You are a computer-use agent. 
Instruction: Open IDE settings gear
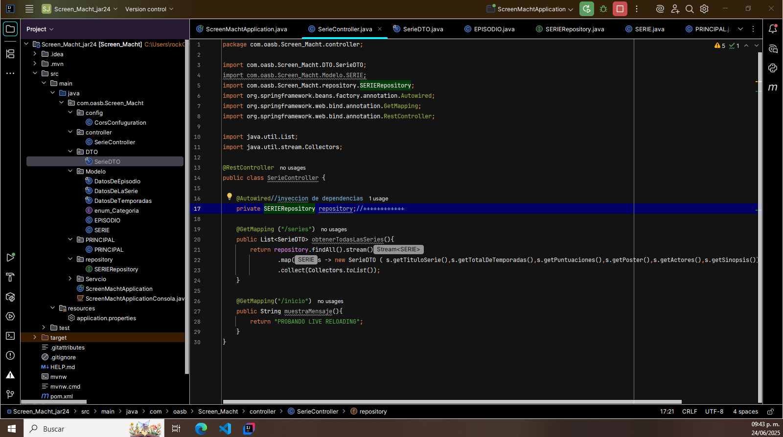pyautogui.click(x=704, y=9)
